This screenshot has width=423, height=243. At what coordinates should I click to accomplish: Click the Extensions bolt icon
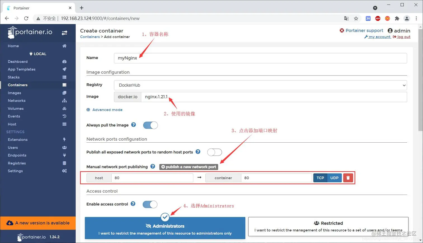(64, 140)
